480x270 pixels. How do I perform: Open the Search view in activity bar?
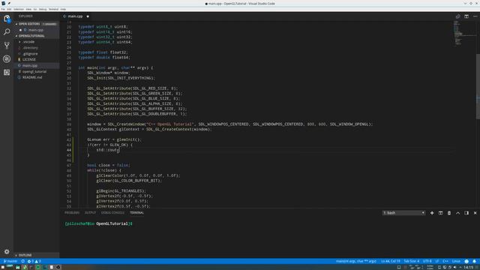[7, 31]
